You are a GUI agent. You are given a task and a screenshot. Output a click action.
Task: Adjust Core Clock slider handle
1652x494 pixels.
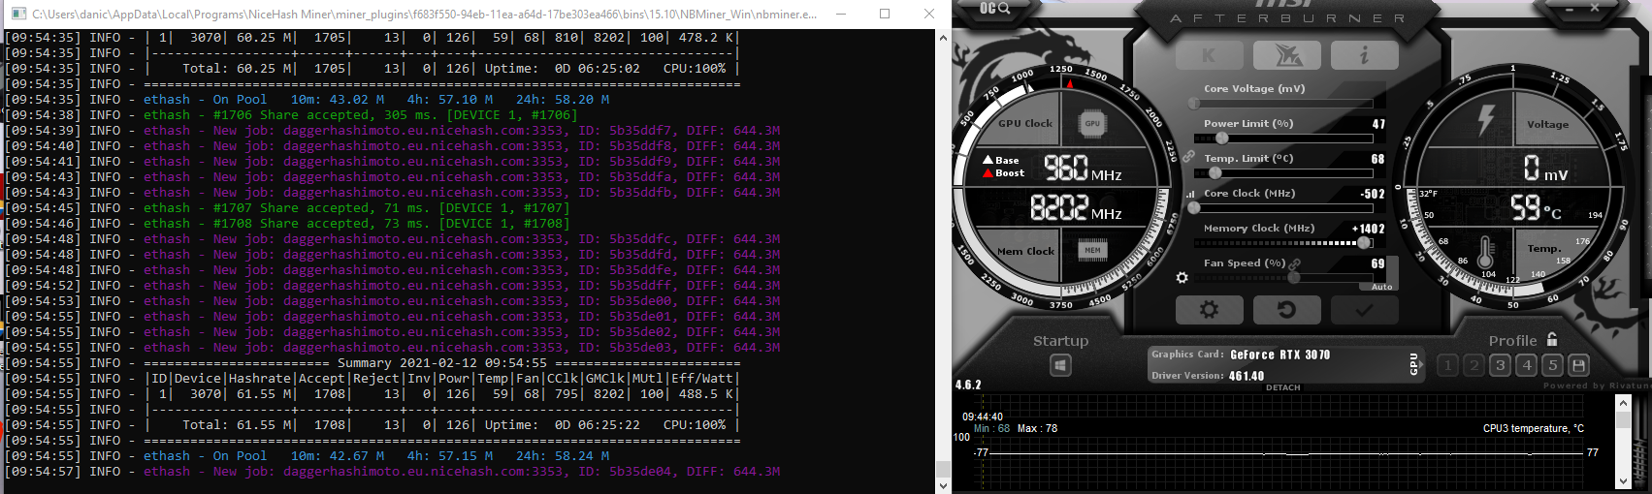(1194, 208)
